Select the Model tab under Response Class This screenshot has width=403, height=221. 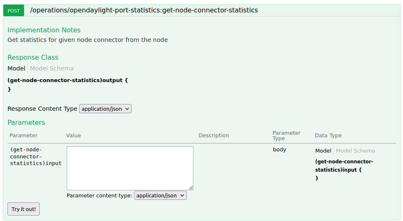16,68
